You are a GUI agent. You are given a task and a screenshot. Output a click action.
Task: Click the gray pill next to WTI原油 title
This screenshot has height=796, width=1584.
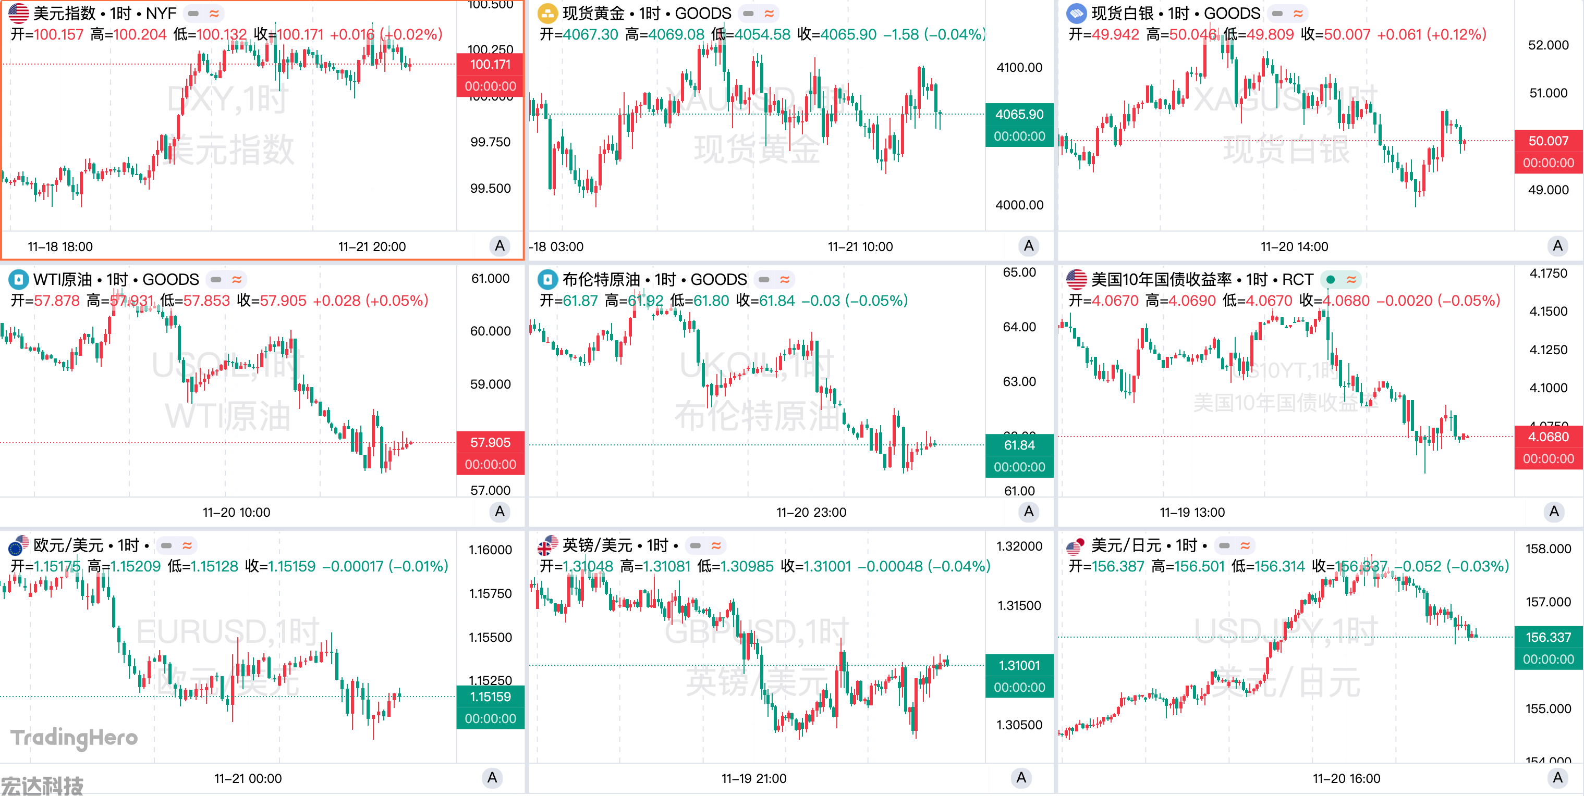(x=216, y=279)
